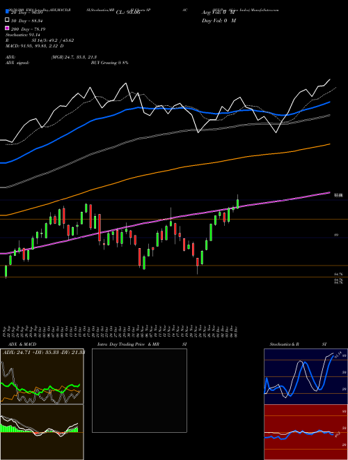
Task: Click the 'Intra Day Trading Price & MR' title
Action: pyautogui.click(x=128, y=344)
